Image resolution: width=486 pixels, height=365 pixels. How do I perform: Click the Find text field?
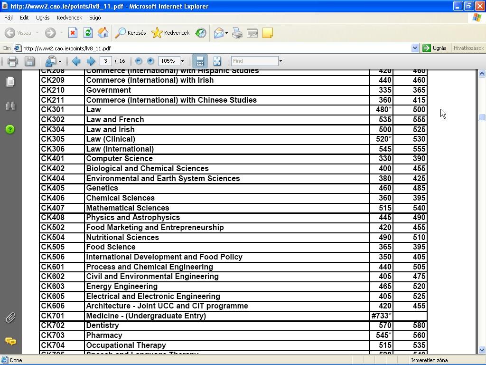tap(254, 61)
